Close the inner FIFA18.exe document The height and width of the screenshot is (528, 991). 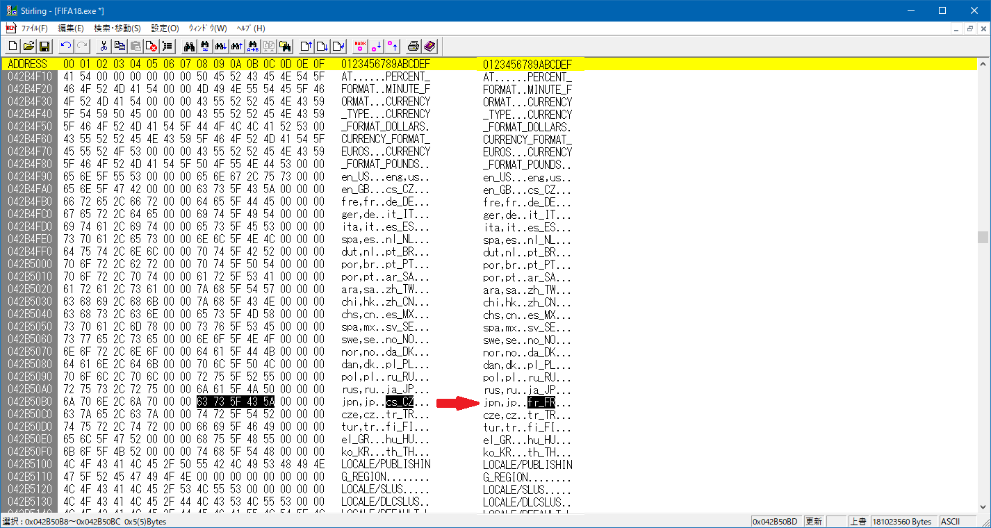pyautogui.click(x=982, y=28)
